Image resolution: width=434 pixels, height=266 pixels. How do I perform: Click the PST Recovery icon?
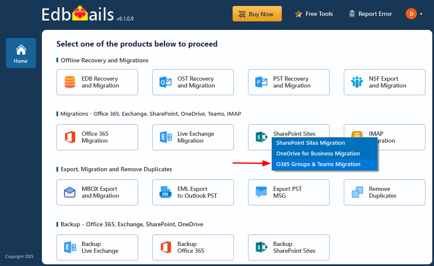261,82
